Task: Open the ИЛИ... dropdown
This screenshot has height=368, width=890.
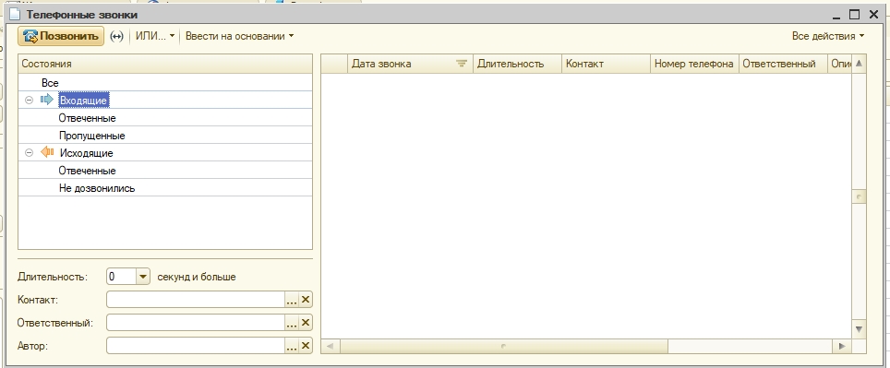Action: coord(155,36)
